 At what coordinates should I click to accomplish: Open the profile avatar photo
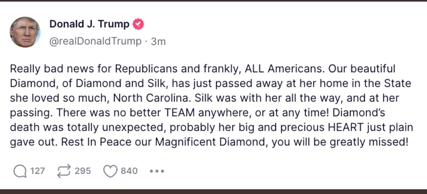[x=25, y=32]
